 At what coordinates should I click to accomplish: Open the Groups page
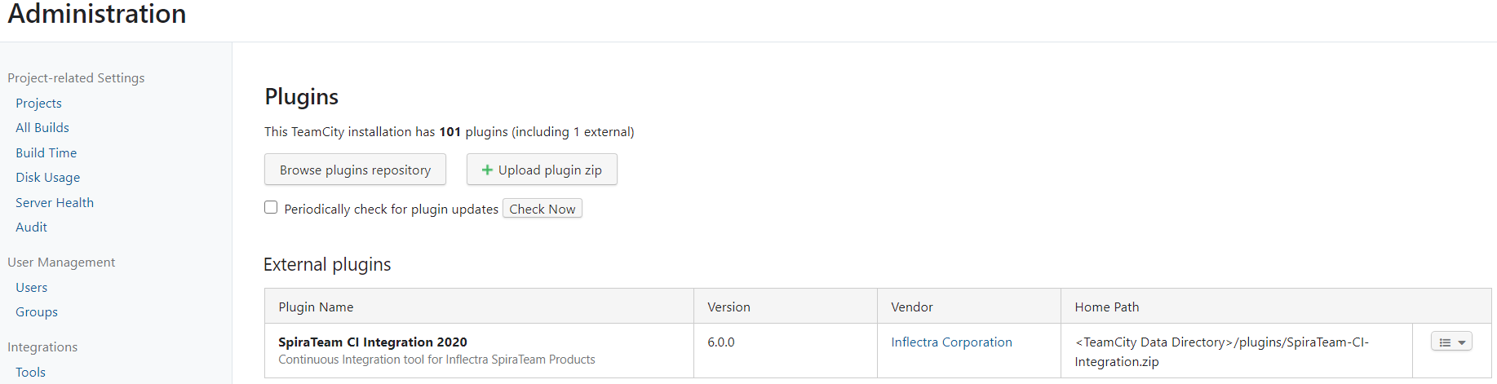pyautogui.click(x=37, y=311)
